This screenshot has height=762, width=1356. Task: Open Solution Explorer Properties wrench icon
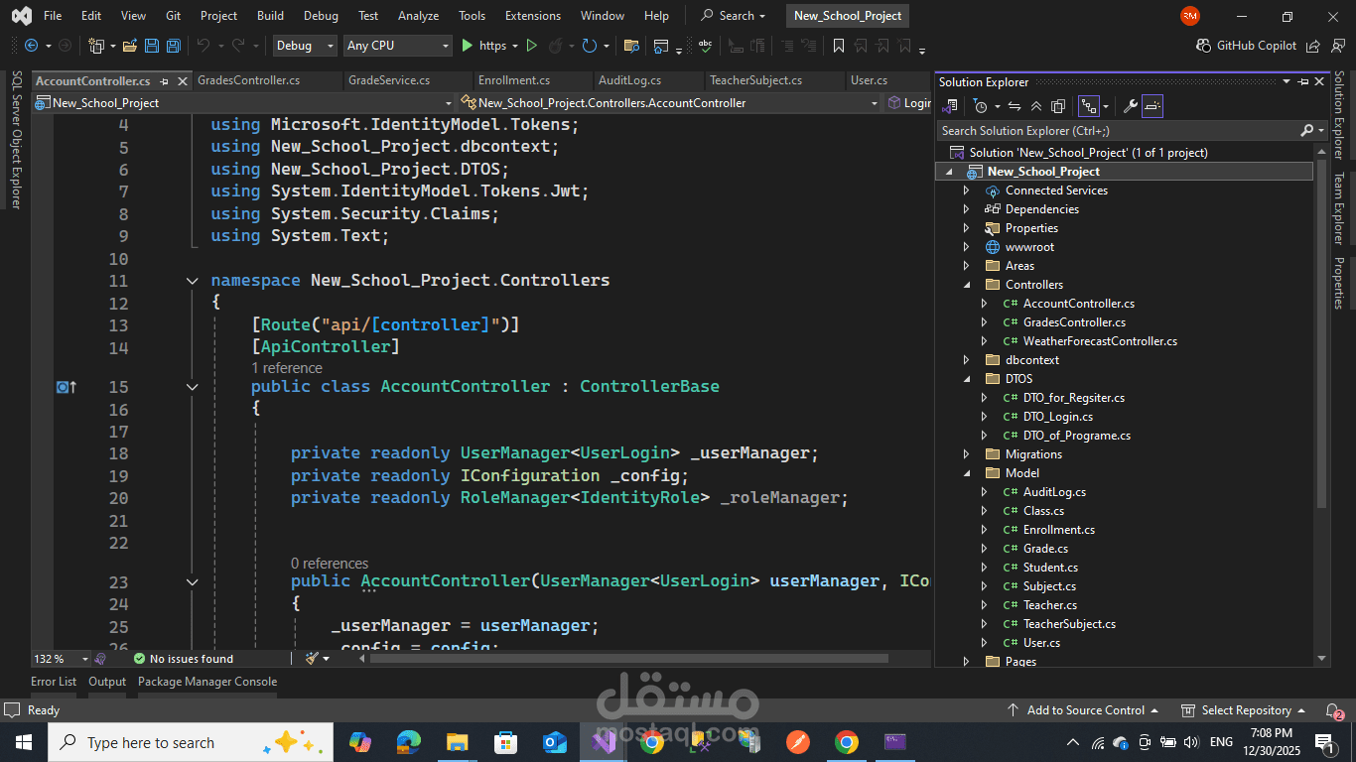[1130, 105]
